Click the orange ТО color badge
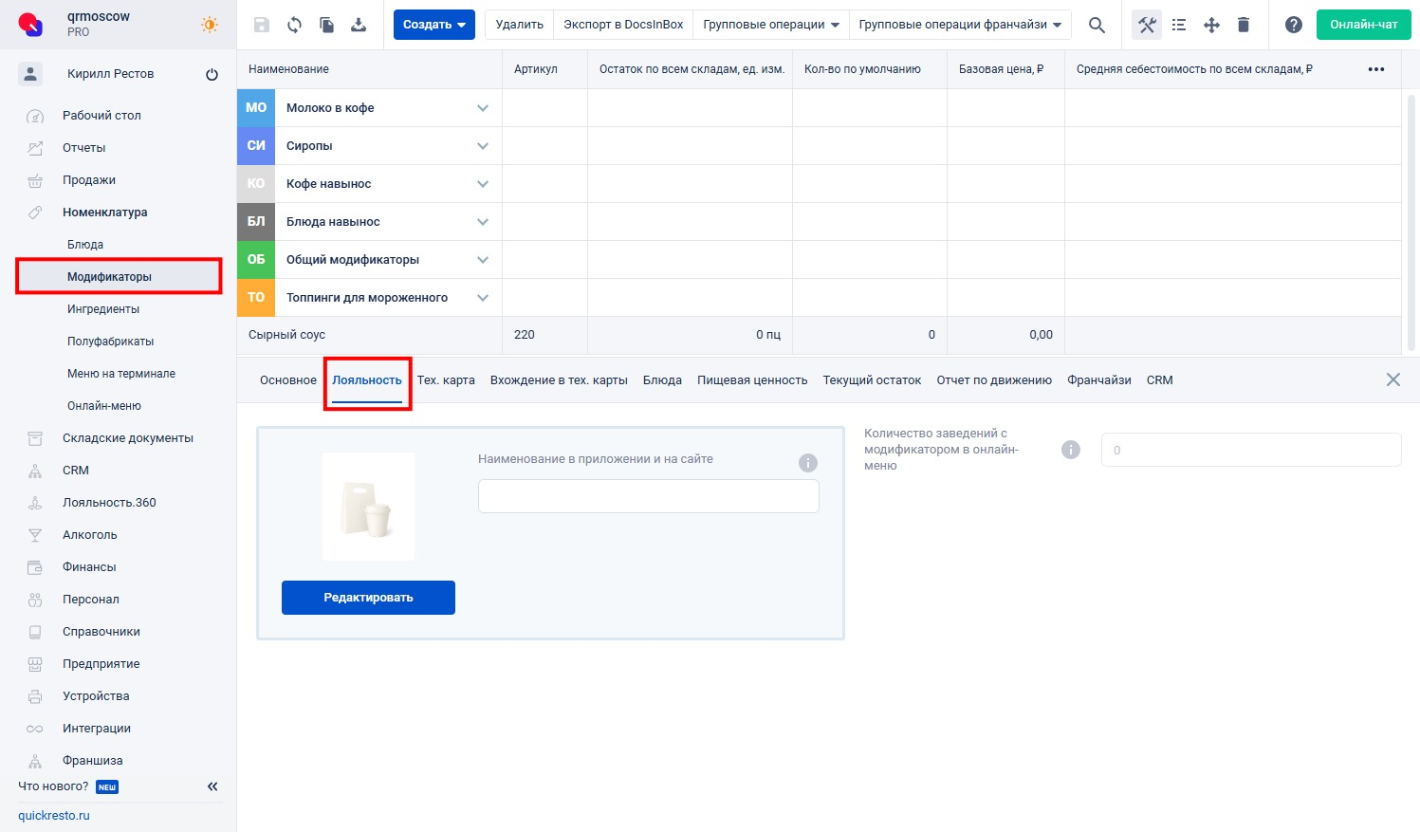 [x=256, y=298]
